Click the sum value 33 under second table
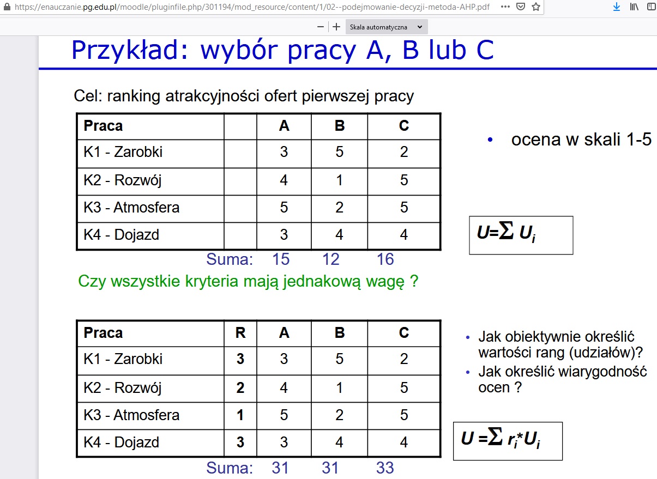The width and height of the screenshot is (657, 479). click(385, 468)
